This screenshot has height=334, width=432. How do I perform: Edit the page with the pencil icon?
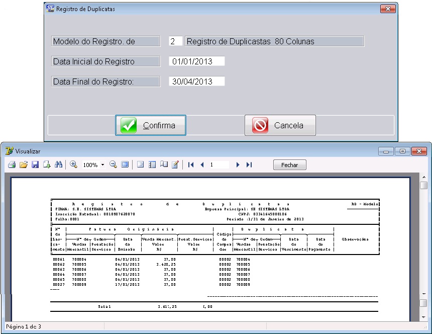(175, 164)
